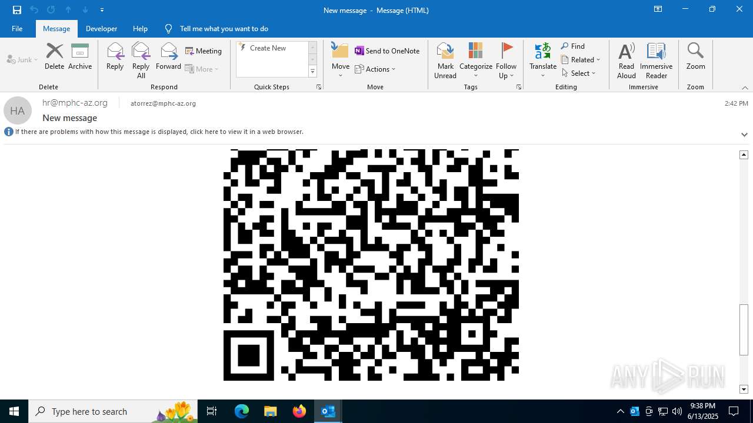Screen dimensions: 753x423
Task: Click the QR code image
Action: pyautogui.click(x=371, y=265)
